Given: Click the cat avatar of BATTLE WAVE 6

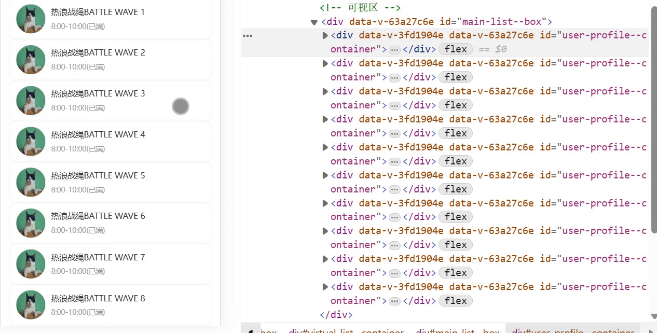Looking at the screenshot, I should 31,223.
